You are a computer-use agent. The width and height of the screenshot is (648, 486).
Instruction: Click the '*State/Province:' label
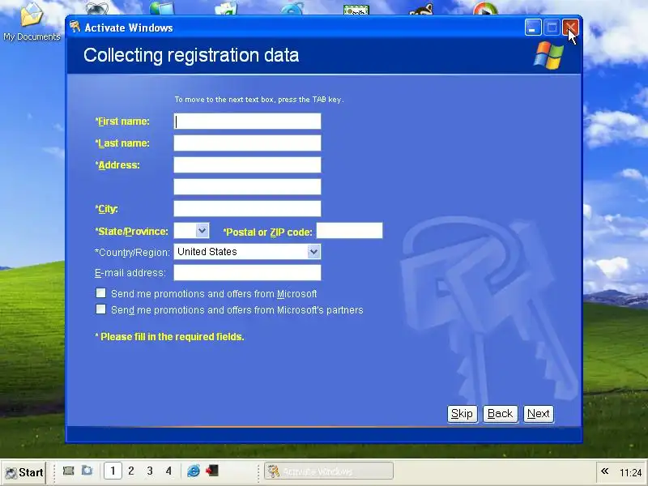click(131, 232)
